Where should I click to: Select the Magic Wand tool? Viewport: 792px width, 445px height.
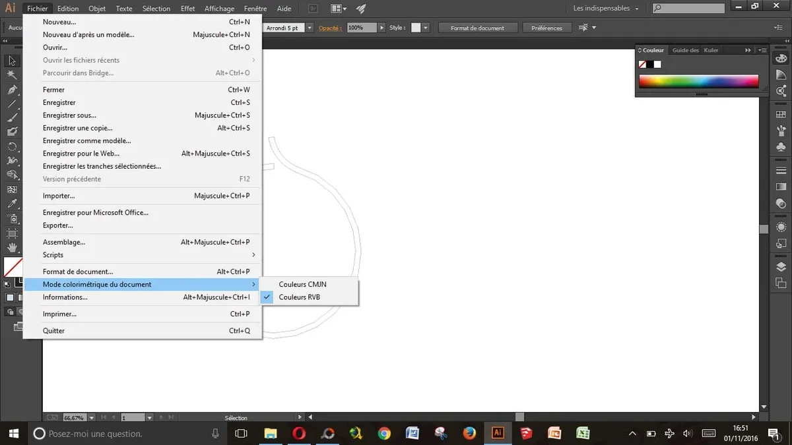pos(12,74)
